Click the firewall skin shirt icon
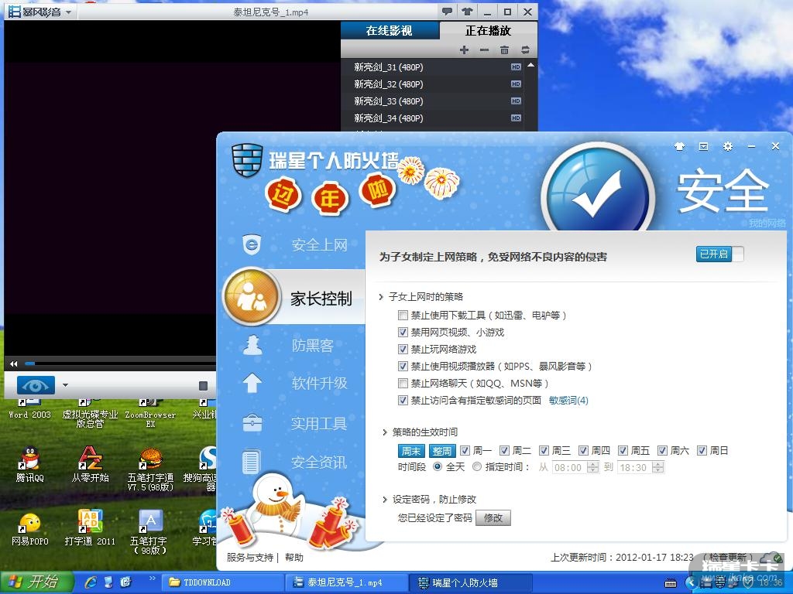793x594 pixels. point(679,146)
